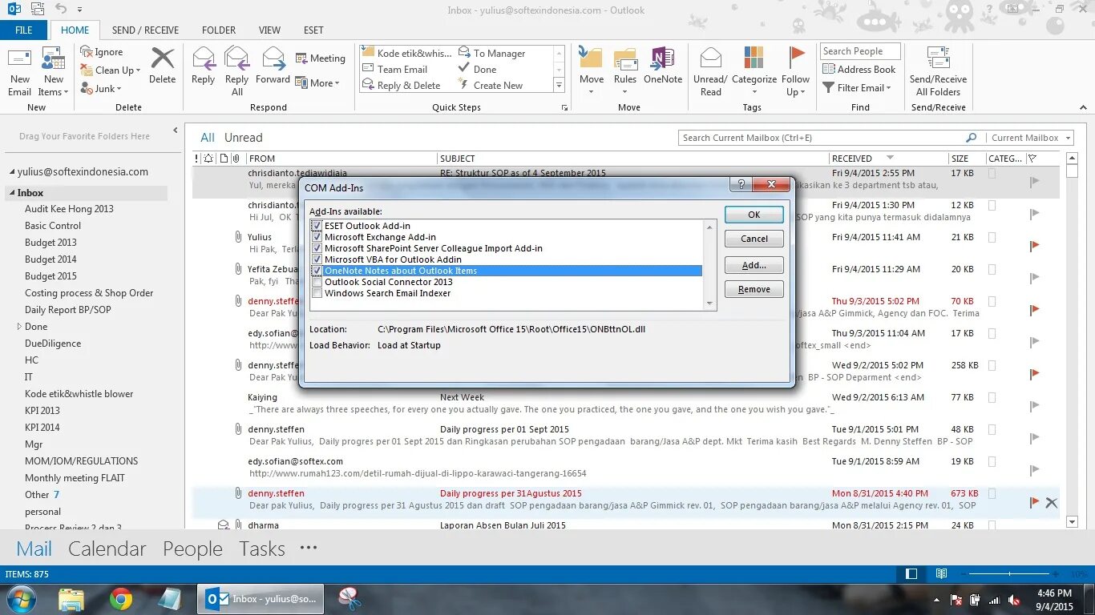Open the Clean Up dropdown
Viewport: 1095px width, 615px height.
(111, 70)
